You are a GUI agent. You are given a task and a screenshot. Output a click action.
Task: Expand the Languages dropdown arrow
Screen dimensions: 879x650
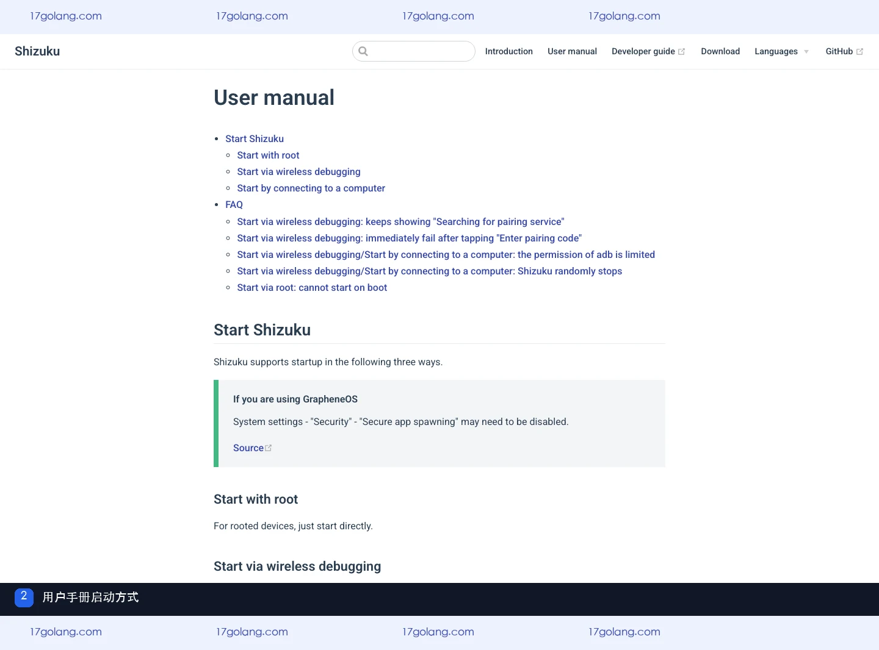point(806,52)
